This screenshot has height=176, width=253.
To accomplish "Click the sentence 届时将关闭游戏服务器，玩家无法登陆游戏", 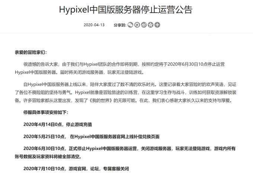I will click(x=102, y=72).
